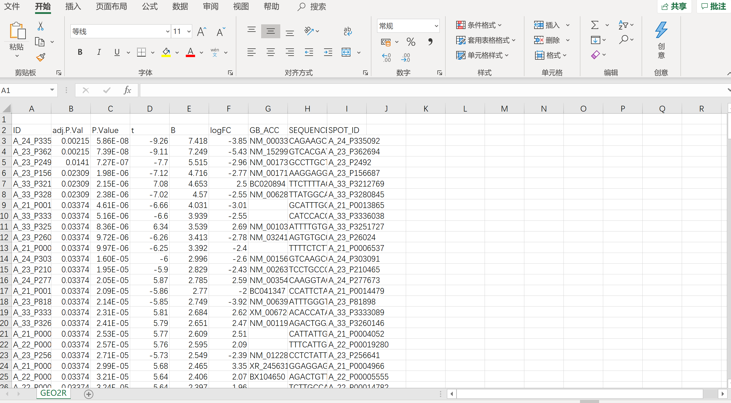Decrease font size with smaller A icon
731x403 pixels.
coord(221,31)
